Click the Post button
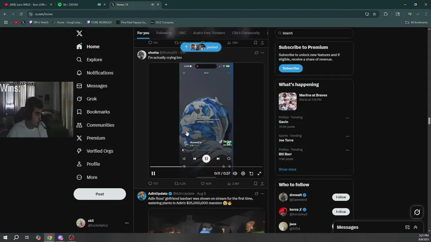Image resolution: width=431 pixels, height=242 pixels. [100, 194]
